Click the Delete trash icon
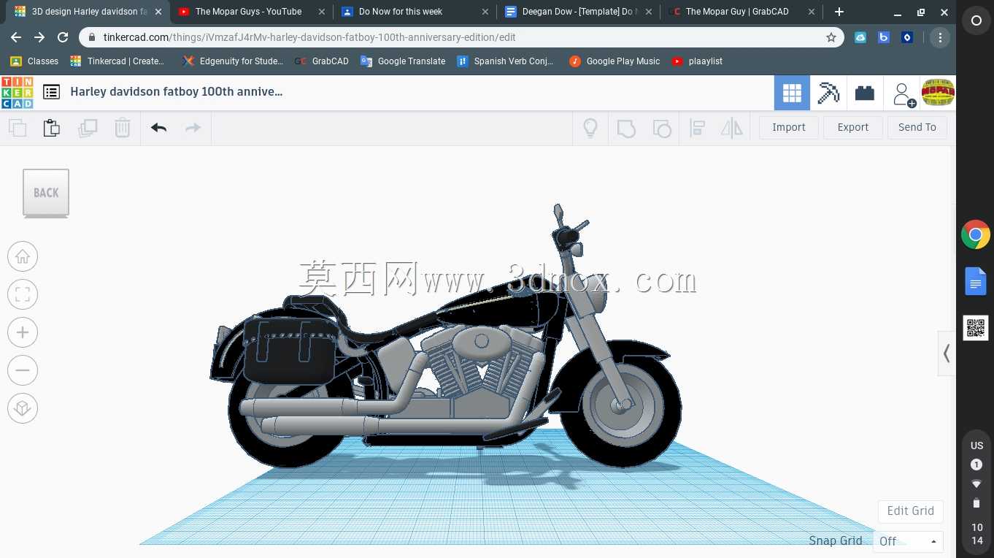Viewport: 994px width, 558px height. 123,128
